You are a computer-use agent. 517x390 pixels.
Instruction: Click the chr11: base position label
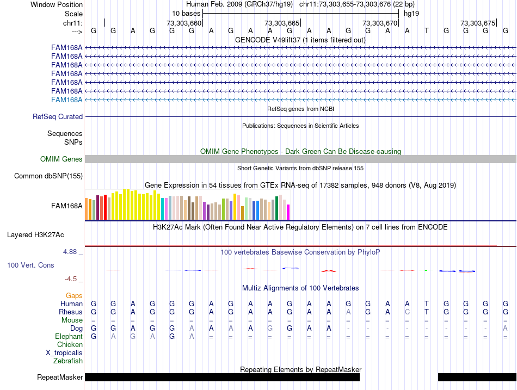pyautogui.click(x=73, y=23)
